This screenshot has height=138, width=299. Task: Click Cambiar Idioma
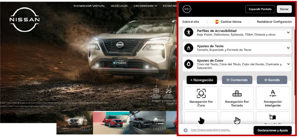point(231,22)
